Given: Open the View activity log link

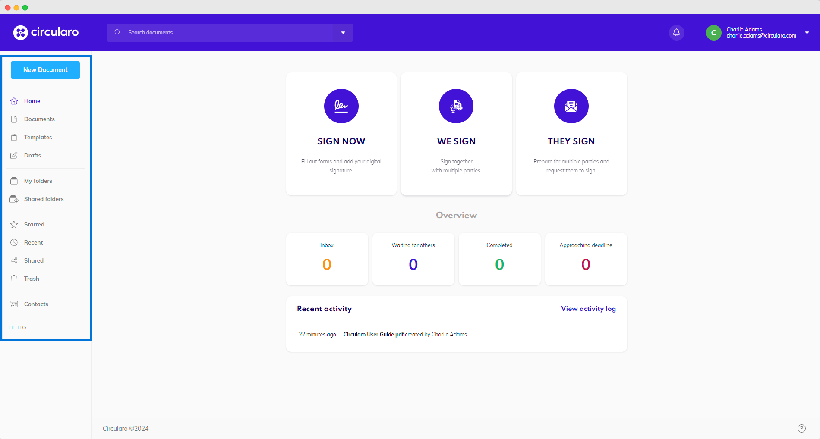Looking at the screenshot, I should pos(588,309).
